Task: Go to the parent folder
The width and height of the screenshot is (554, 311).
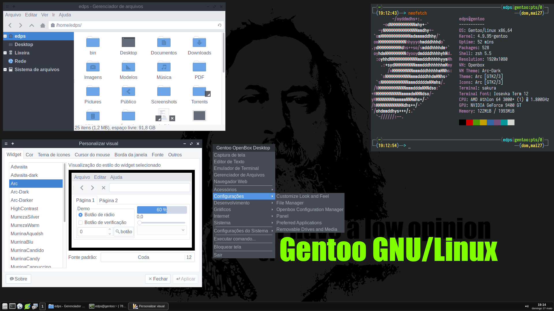Action: pos(32,25)
